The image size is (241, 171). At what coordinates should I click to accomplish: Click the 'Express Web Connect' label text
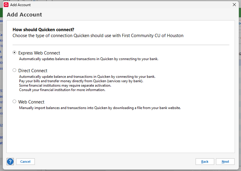pos(39,53)
